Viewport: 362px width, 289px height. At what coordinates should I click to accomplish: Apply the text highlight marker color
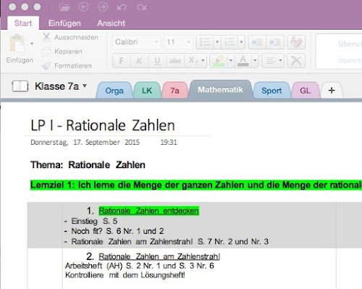point(219,60)
